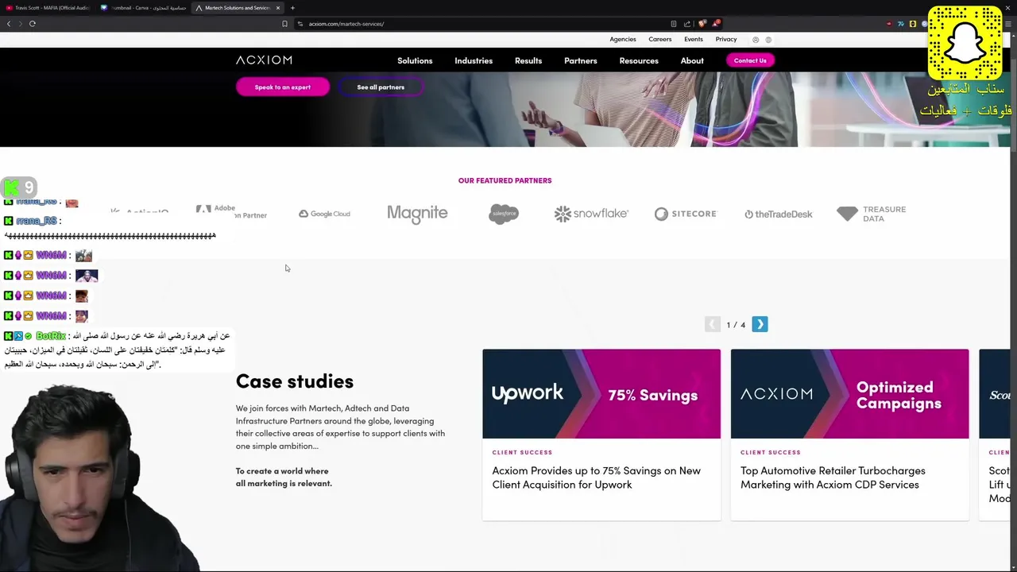Image resolution: width=1017 pixels, height=572 pixels.
Task: Click the Treasure Data partner logo
Action: click(871, 214)
